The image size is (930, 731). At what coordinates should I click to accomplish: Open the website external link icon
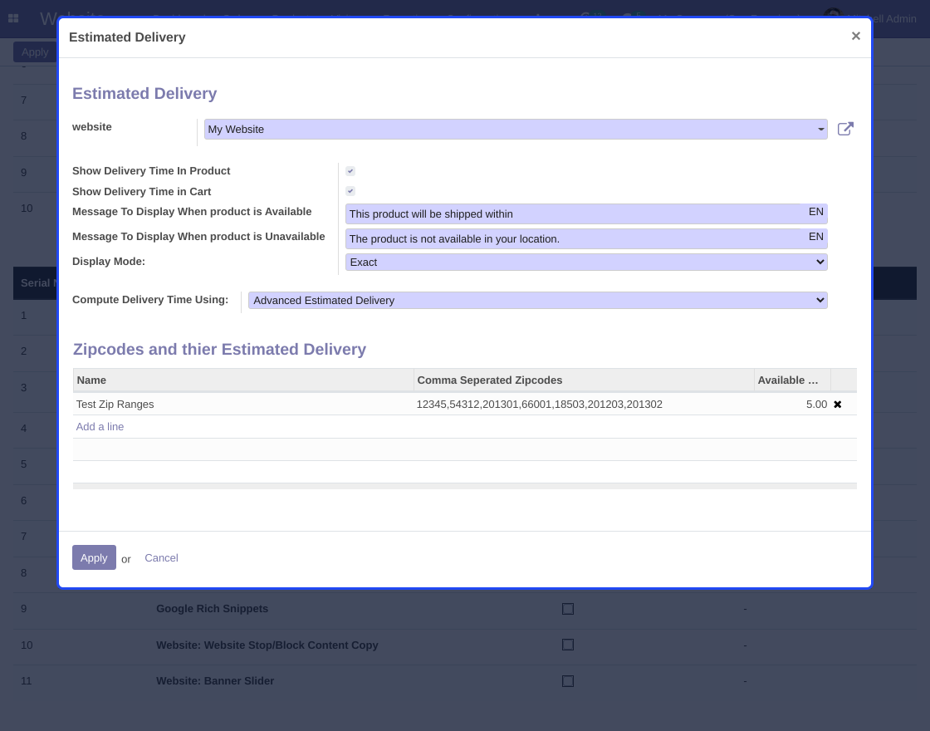(845, 129)
